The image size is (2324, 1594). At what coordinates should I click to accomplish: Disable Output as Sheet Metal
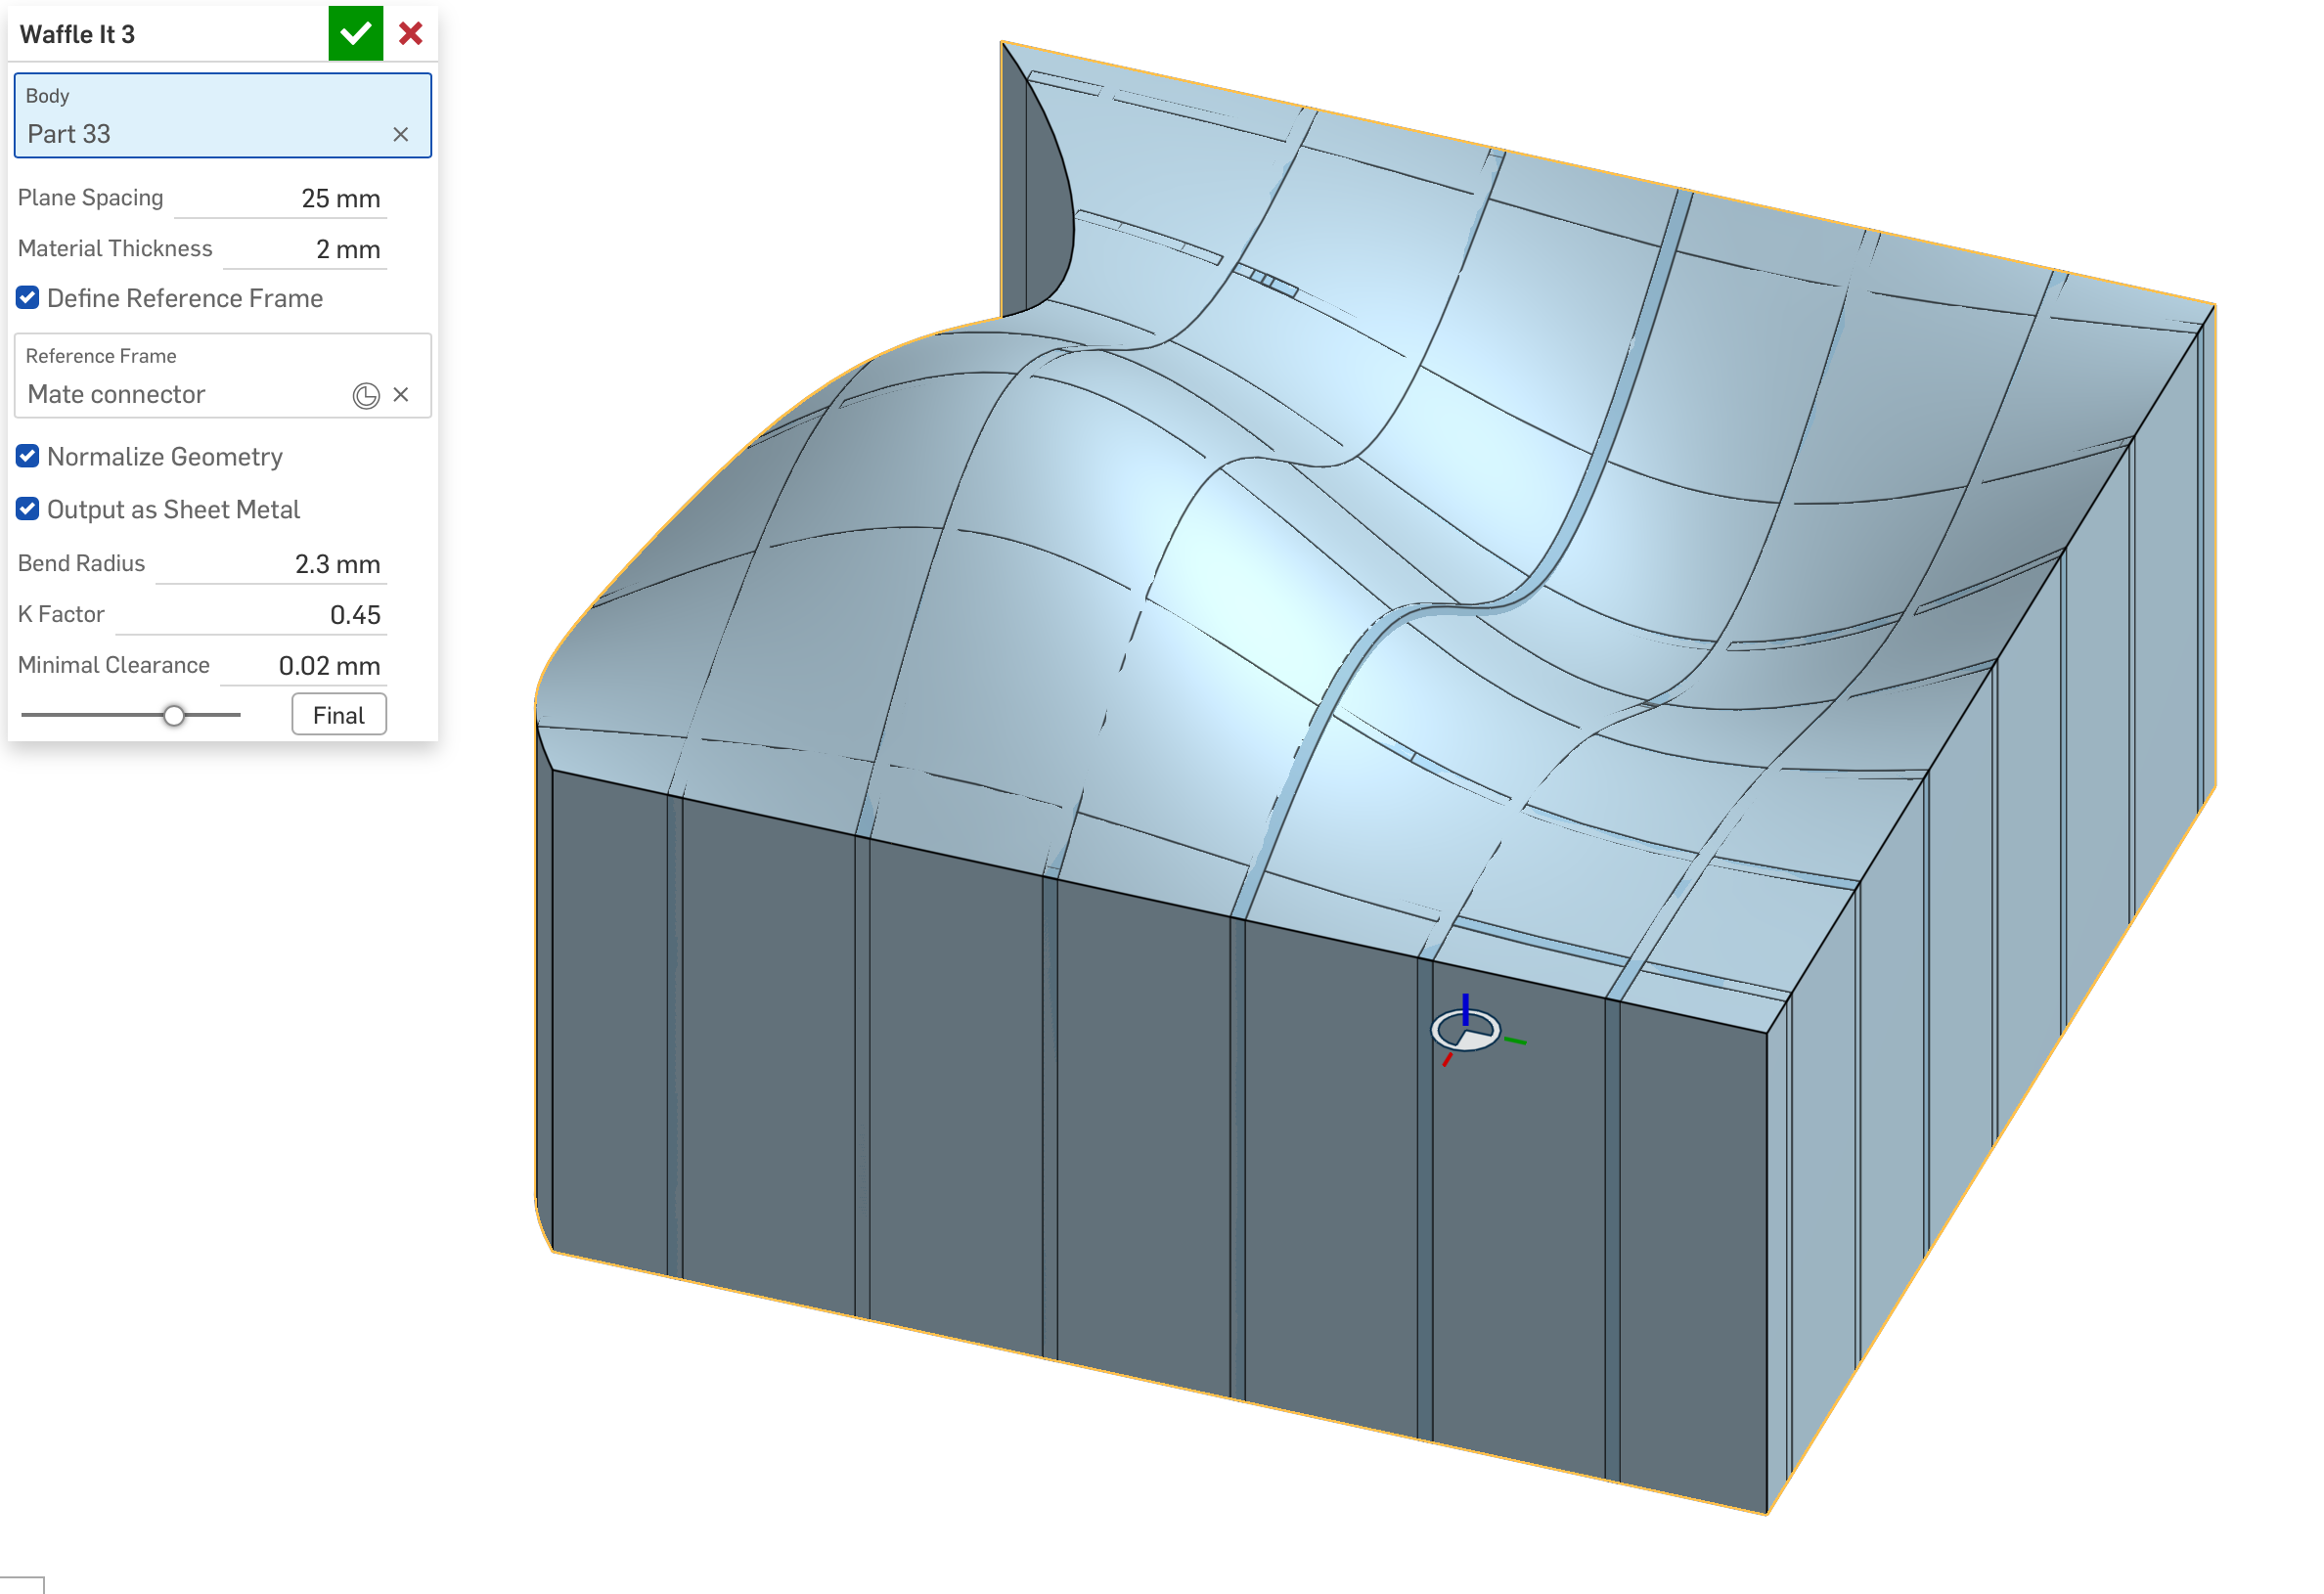[x=28, y=510]
